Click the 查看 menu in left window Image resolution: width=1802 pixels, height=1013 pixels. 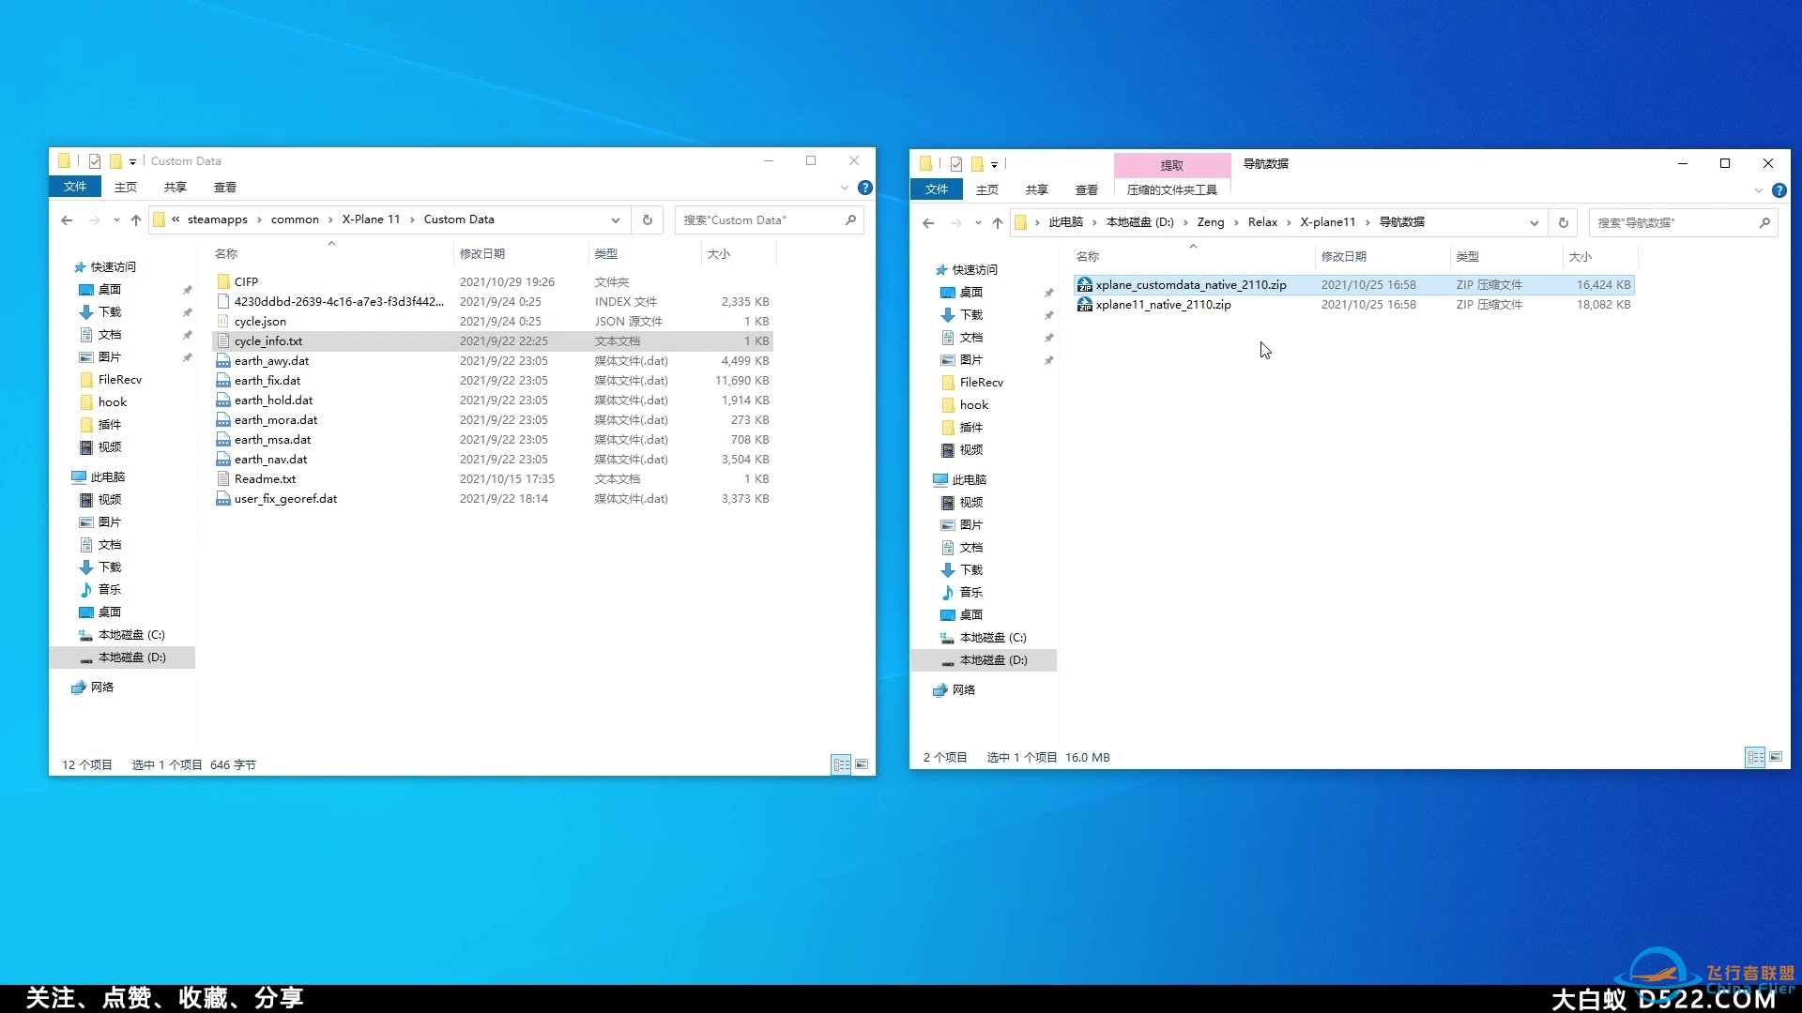(224, 187)
